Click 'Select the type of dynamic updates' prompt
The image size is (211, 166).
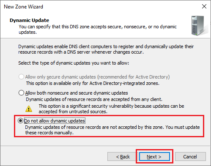tap(74, 63)
